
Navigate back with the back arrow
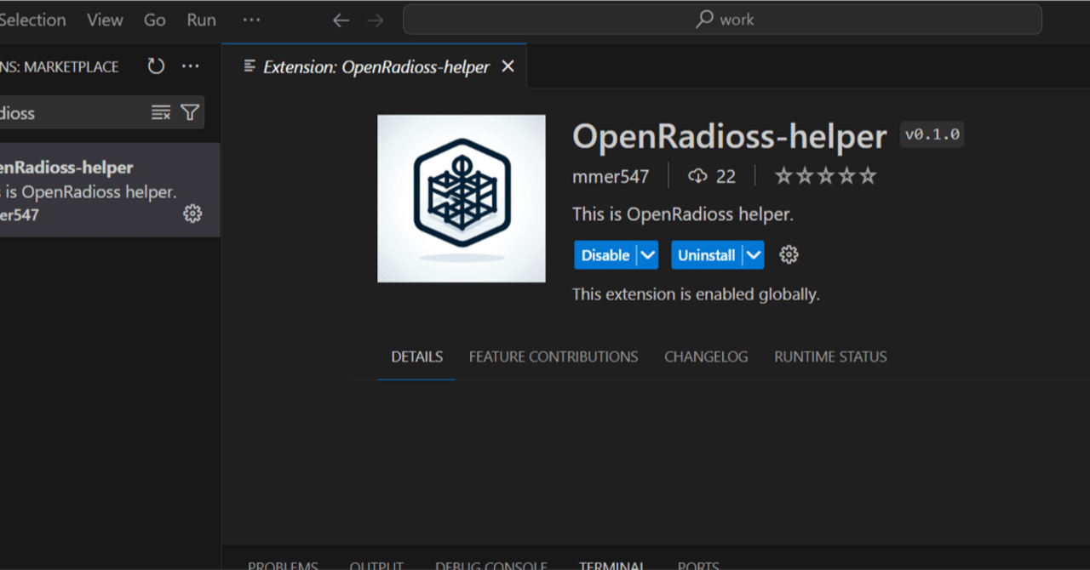[x=341, y=19]
